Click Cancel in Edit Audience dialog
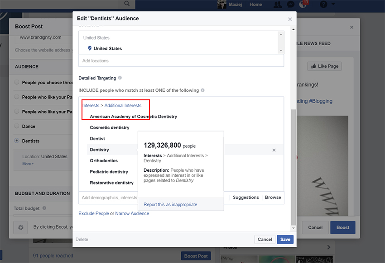 [265, 239]
